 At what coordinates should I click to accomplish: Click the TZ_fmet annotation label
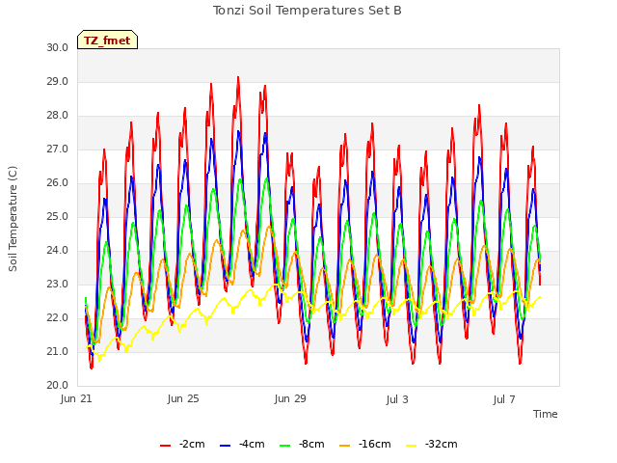107,41
